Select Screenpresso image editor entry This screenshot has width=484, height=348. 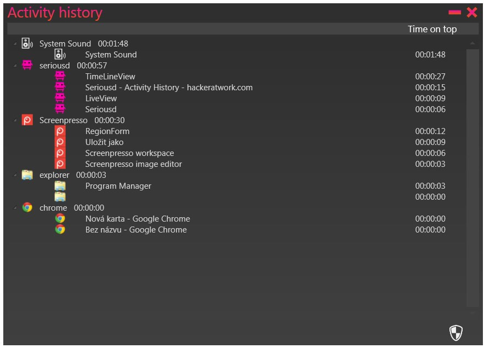pyautogui.click(x=133, y=164)
